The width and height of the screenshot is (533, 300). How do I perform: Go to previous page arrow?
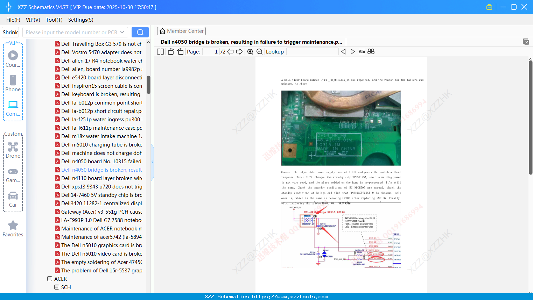point(230,52)
